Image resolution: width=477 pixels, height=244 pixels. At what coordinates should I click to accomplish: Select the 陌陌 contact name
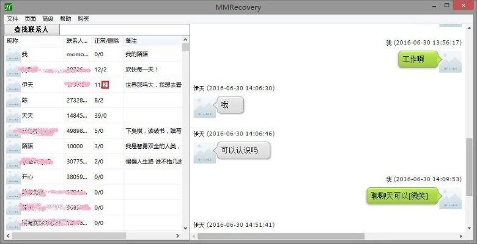(28, 146)
